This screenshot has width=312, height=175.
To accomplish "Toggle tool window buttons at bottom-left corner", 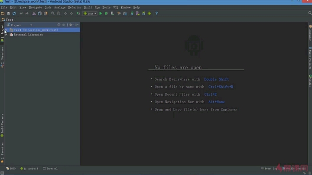I will pos(2,173).
